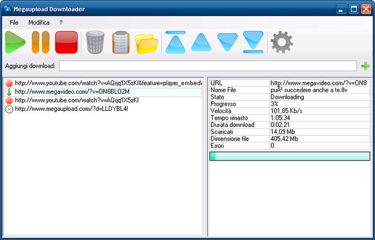Click the Nome File value cell
This screenshot has height=240, width=375.
pyautogui.click(x=320, y=90)
